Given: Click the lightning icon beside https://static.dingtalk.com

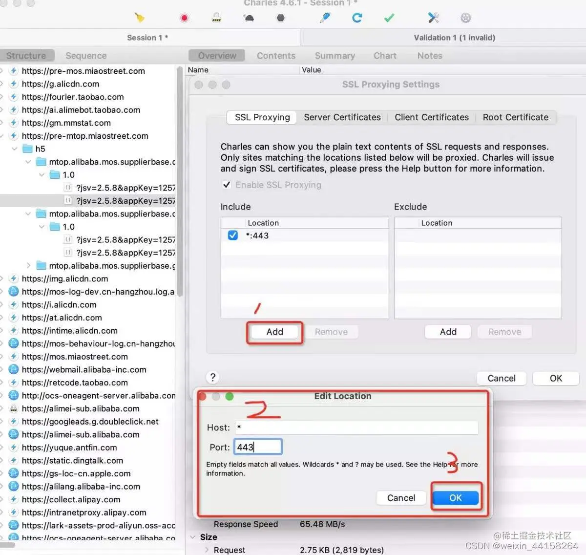Looking at the screenshot, I should click(x=14, y=460).
